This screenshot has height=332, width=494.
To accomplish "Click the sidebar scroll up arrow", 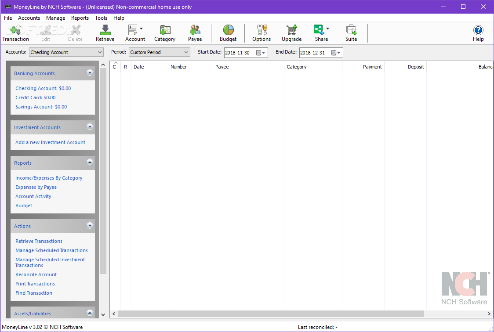I will 103,65.
